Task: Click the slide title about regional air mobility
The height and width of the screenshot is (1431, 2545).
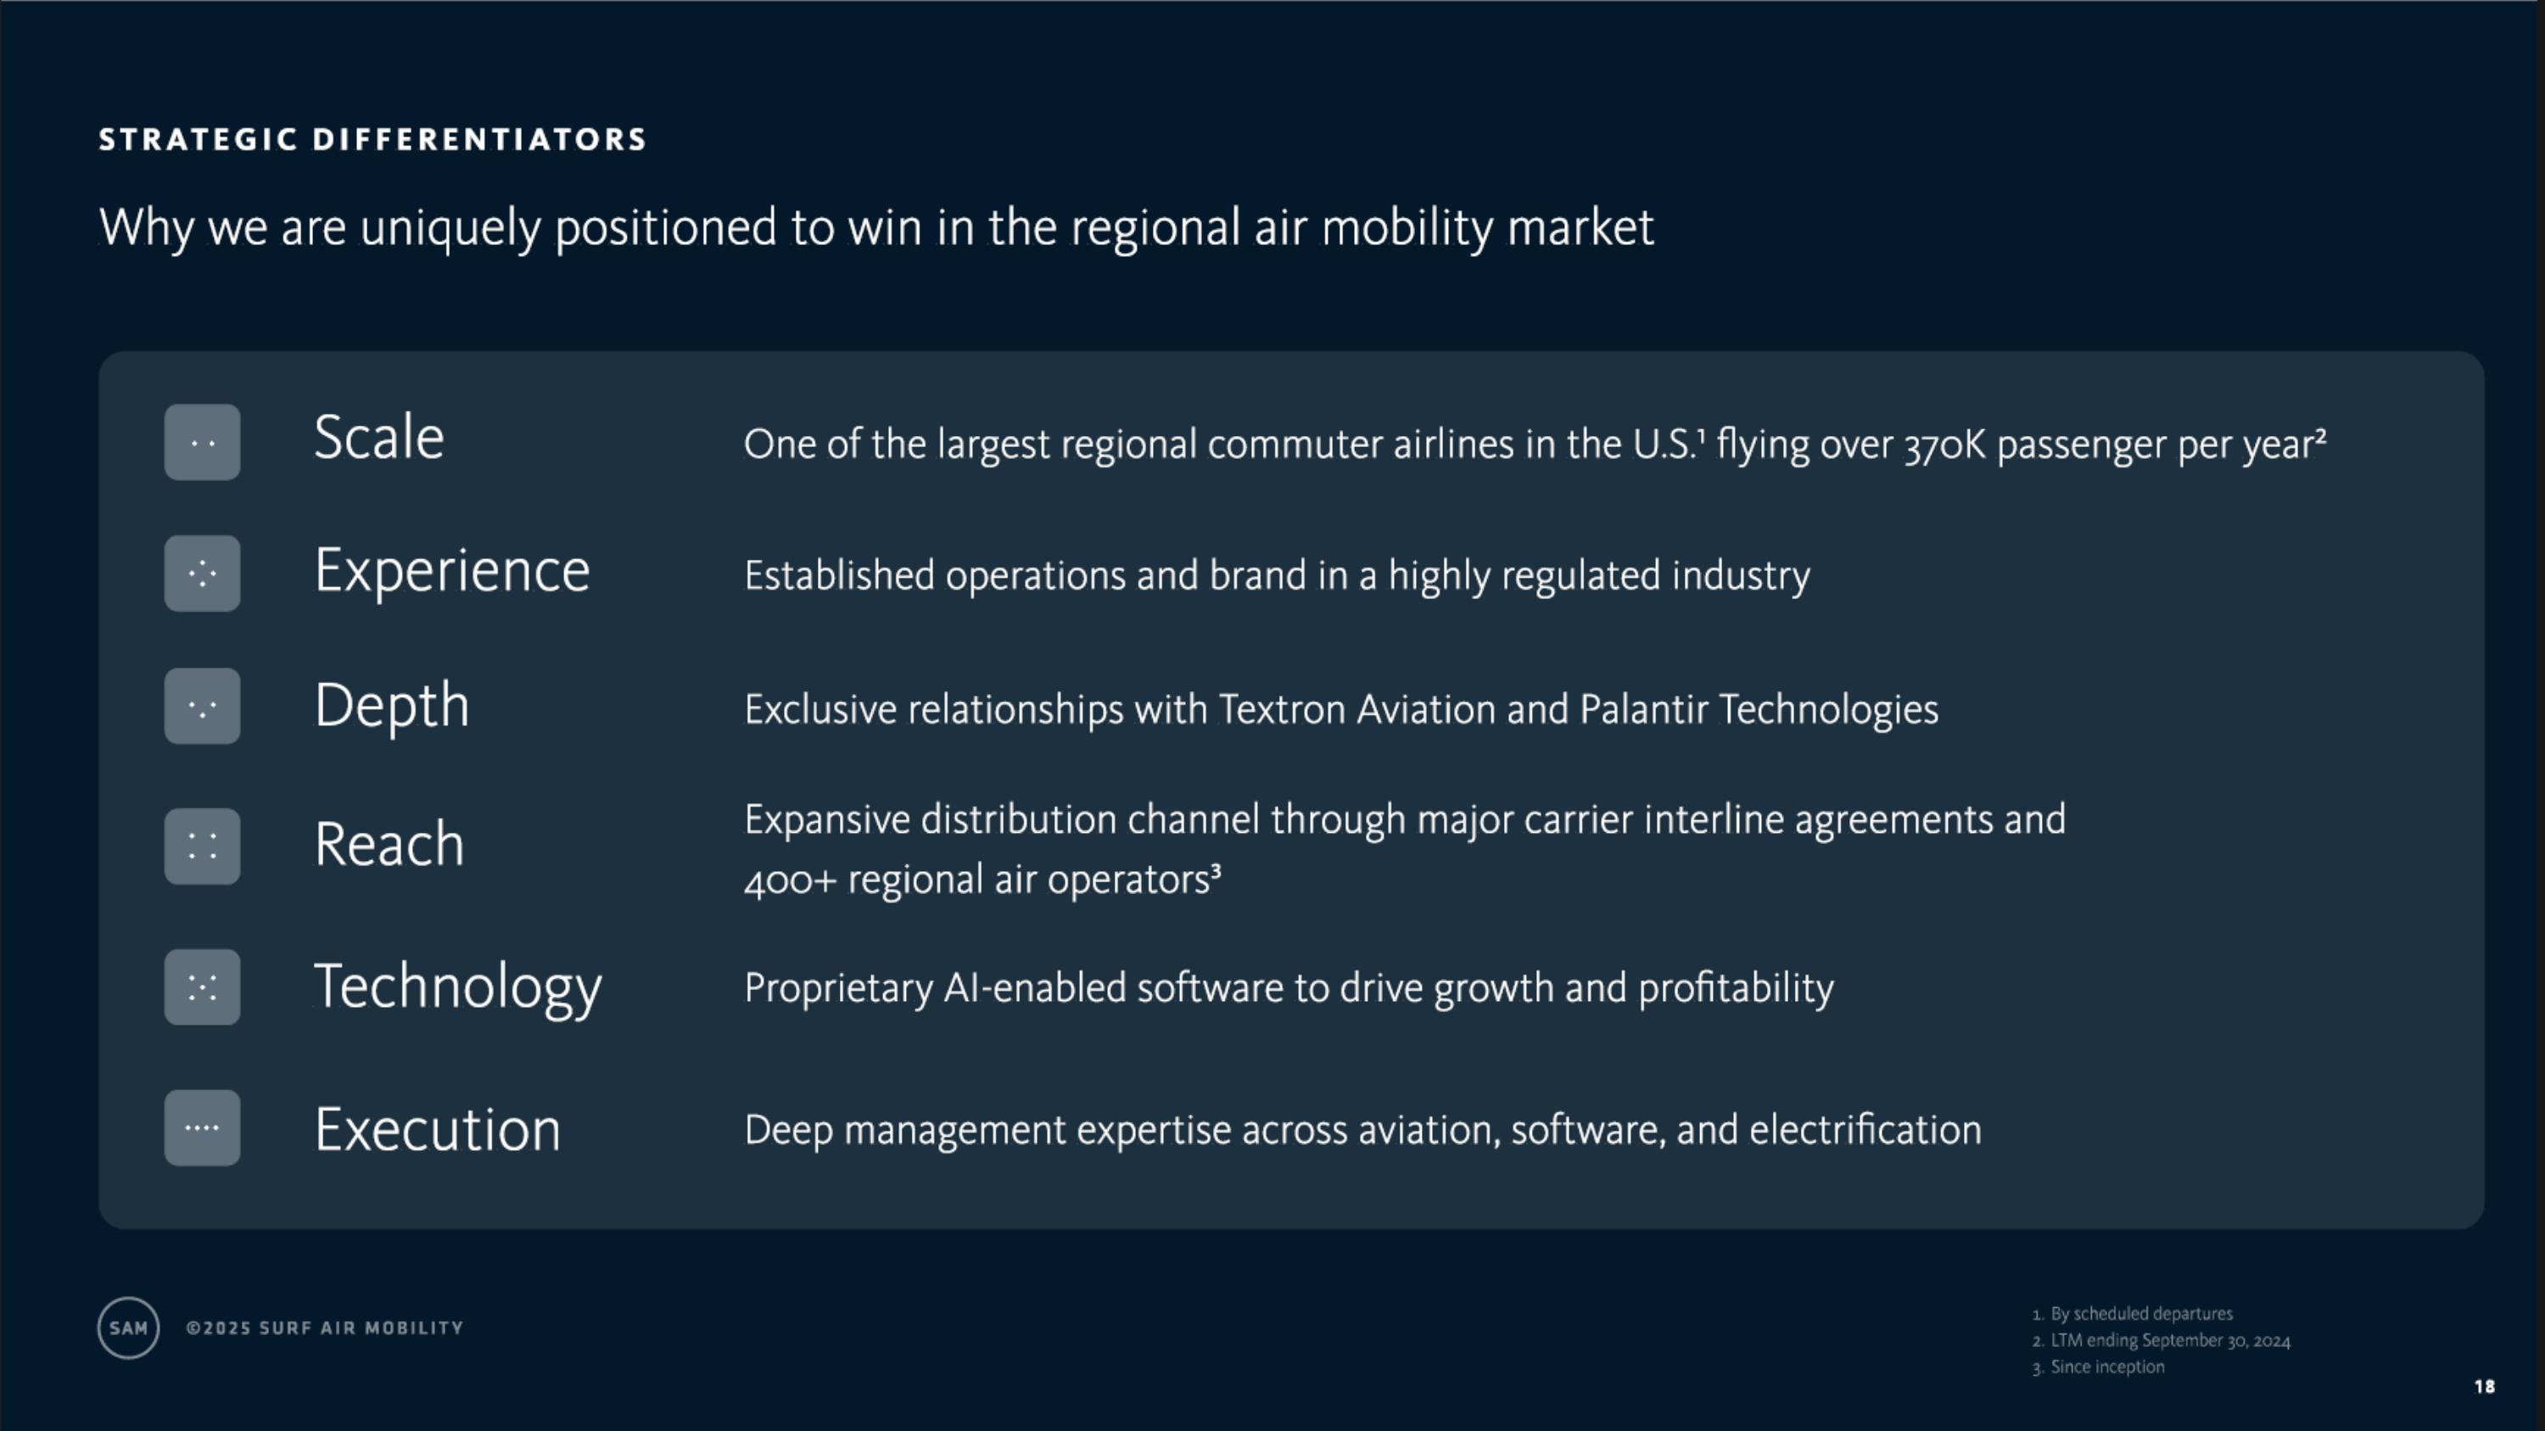Action: tap(875, 228)
